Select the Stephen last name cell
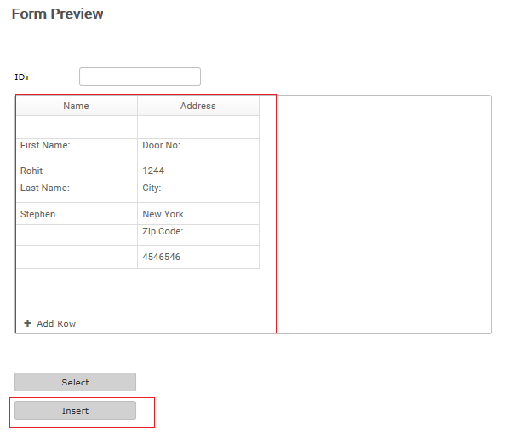 pos(77,214)
